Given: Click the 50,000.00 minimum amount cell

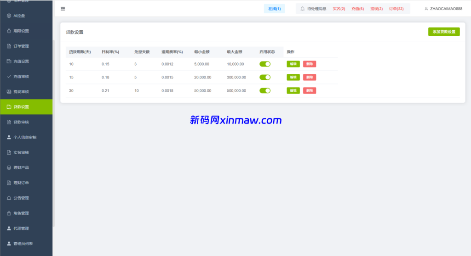Looking at the screenshot, I should [203, 90].
